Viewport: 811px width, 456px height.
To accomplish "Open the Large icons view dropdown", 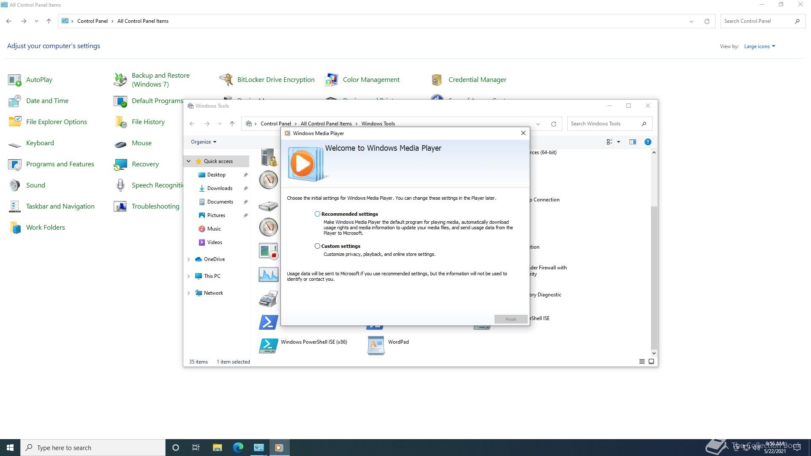I will [x=759, y=46].
